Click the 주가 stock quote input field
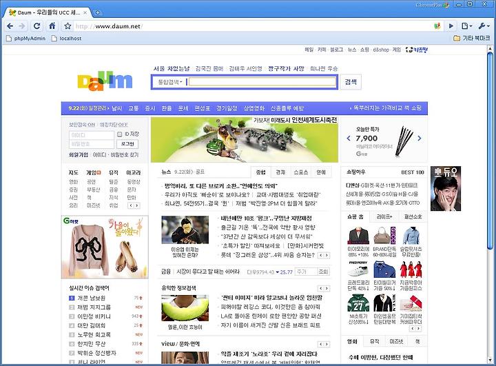The image size is (496, 366). (x=306, y=272)
